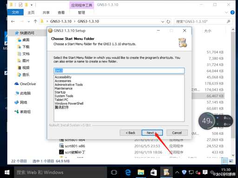Open Explorer help icon

pos(232,13)
